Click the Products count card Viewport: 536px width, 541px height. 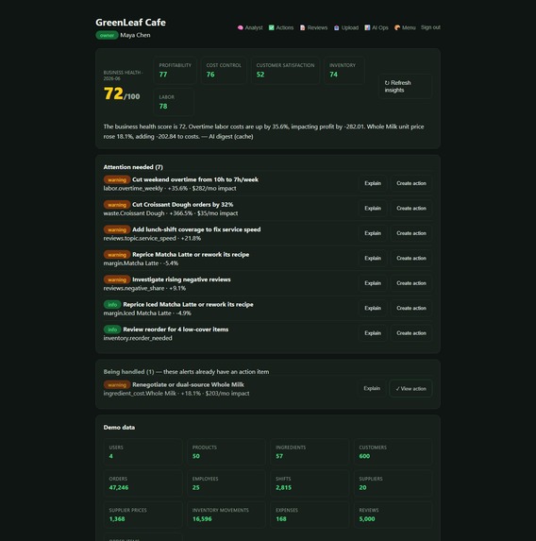[x=226, y=451]
